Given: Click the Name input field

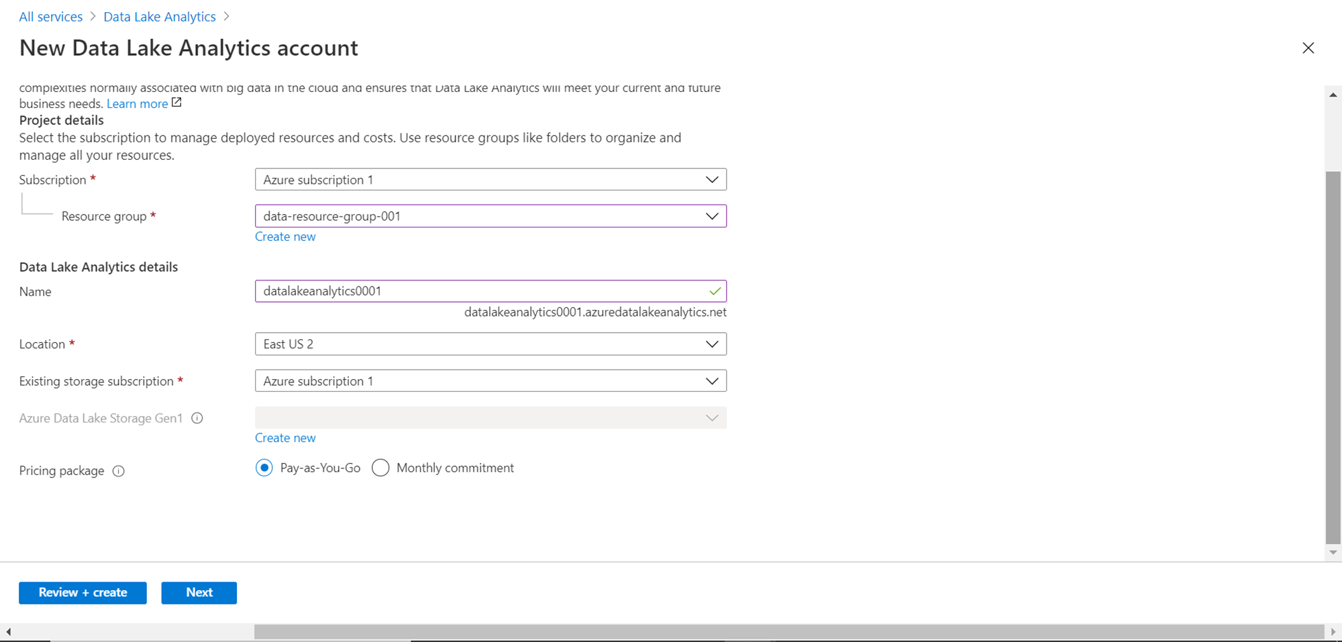Looking at the screenshot, I should point(480,291).
